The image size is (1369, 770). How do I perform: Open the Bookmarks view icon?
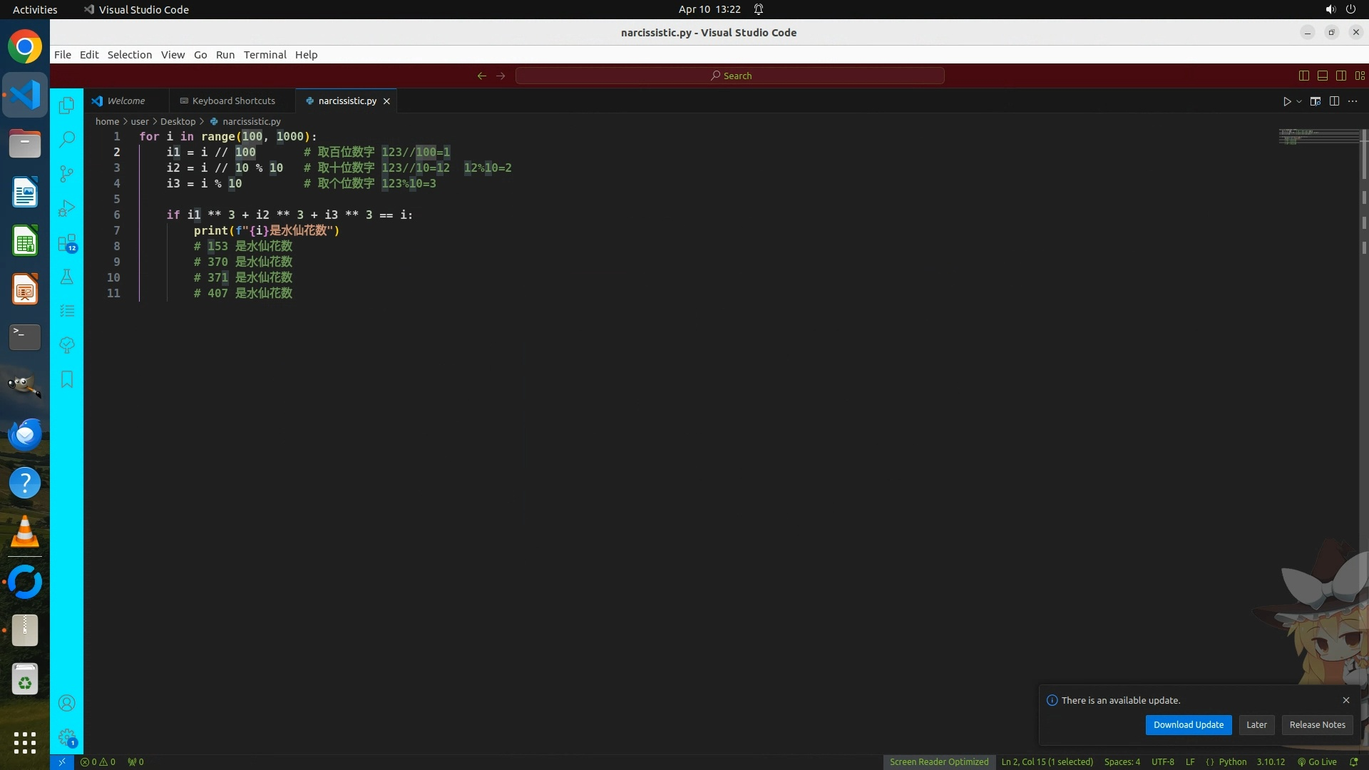66,379
